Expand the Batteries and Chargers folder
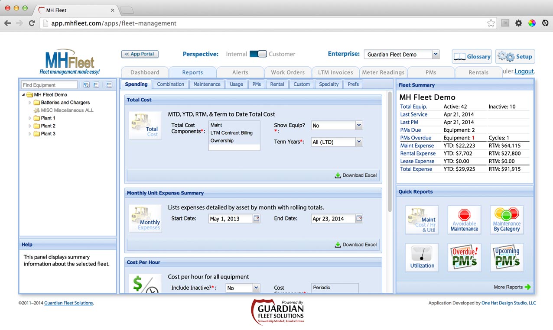This screenshot has height=330, width=553. pyautogui.click(x=30, y=103)
